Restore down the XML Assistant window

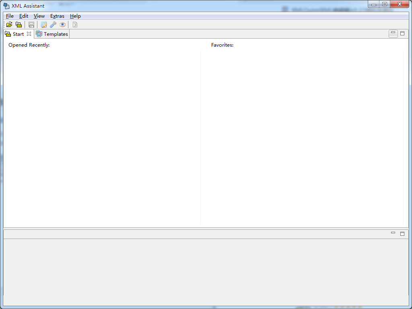pos(385,4)
